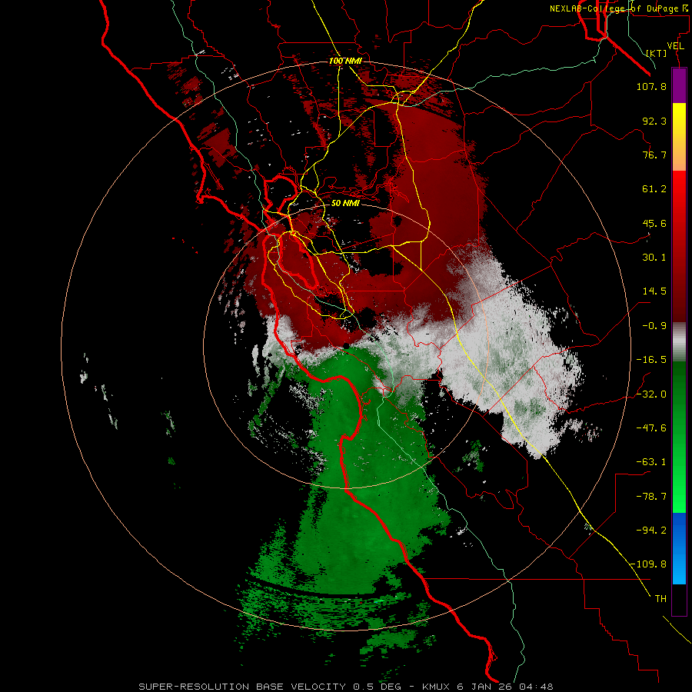Click the purple segment of velocity color bar
692x692 pixels.
click(x=679, y=85)
